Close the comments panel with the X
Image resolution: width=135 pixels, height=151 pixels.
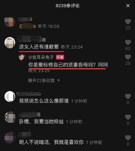point(128,5)
